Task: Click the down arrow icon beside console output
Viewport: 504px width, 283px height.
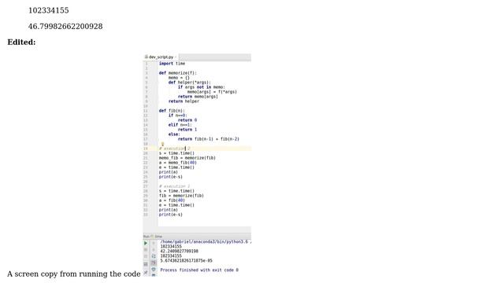Action: [x=154, y=250]
